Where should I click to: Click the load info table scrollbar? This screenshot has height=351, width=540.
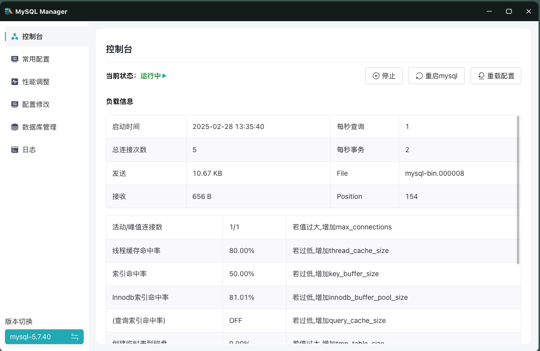click(x=518, y=190)
